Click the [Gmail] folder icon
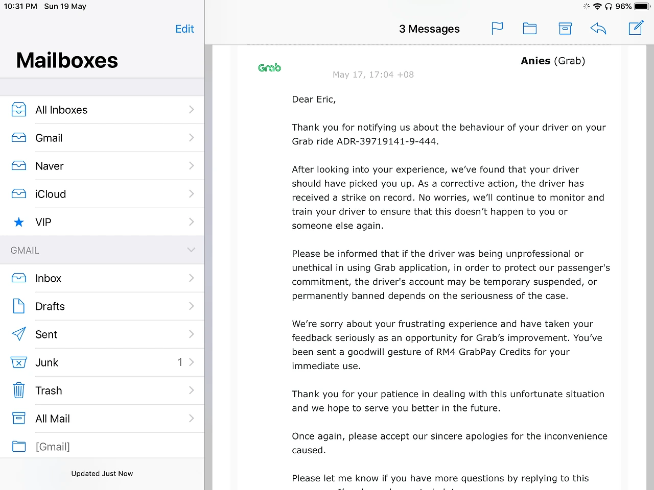 pyautogui.click(x=19, y=447)
